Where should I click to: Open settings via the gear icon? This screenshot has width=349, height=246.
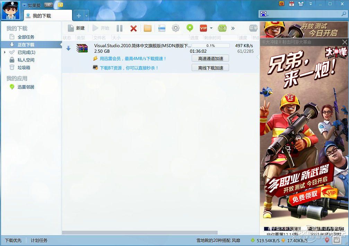click(x=176, y=28)
